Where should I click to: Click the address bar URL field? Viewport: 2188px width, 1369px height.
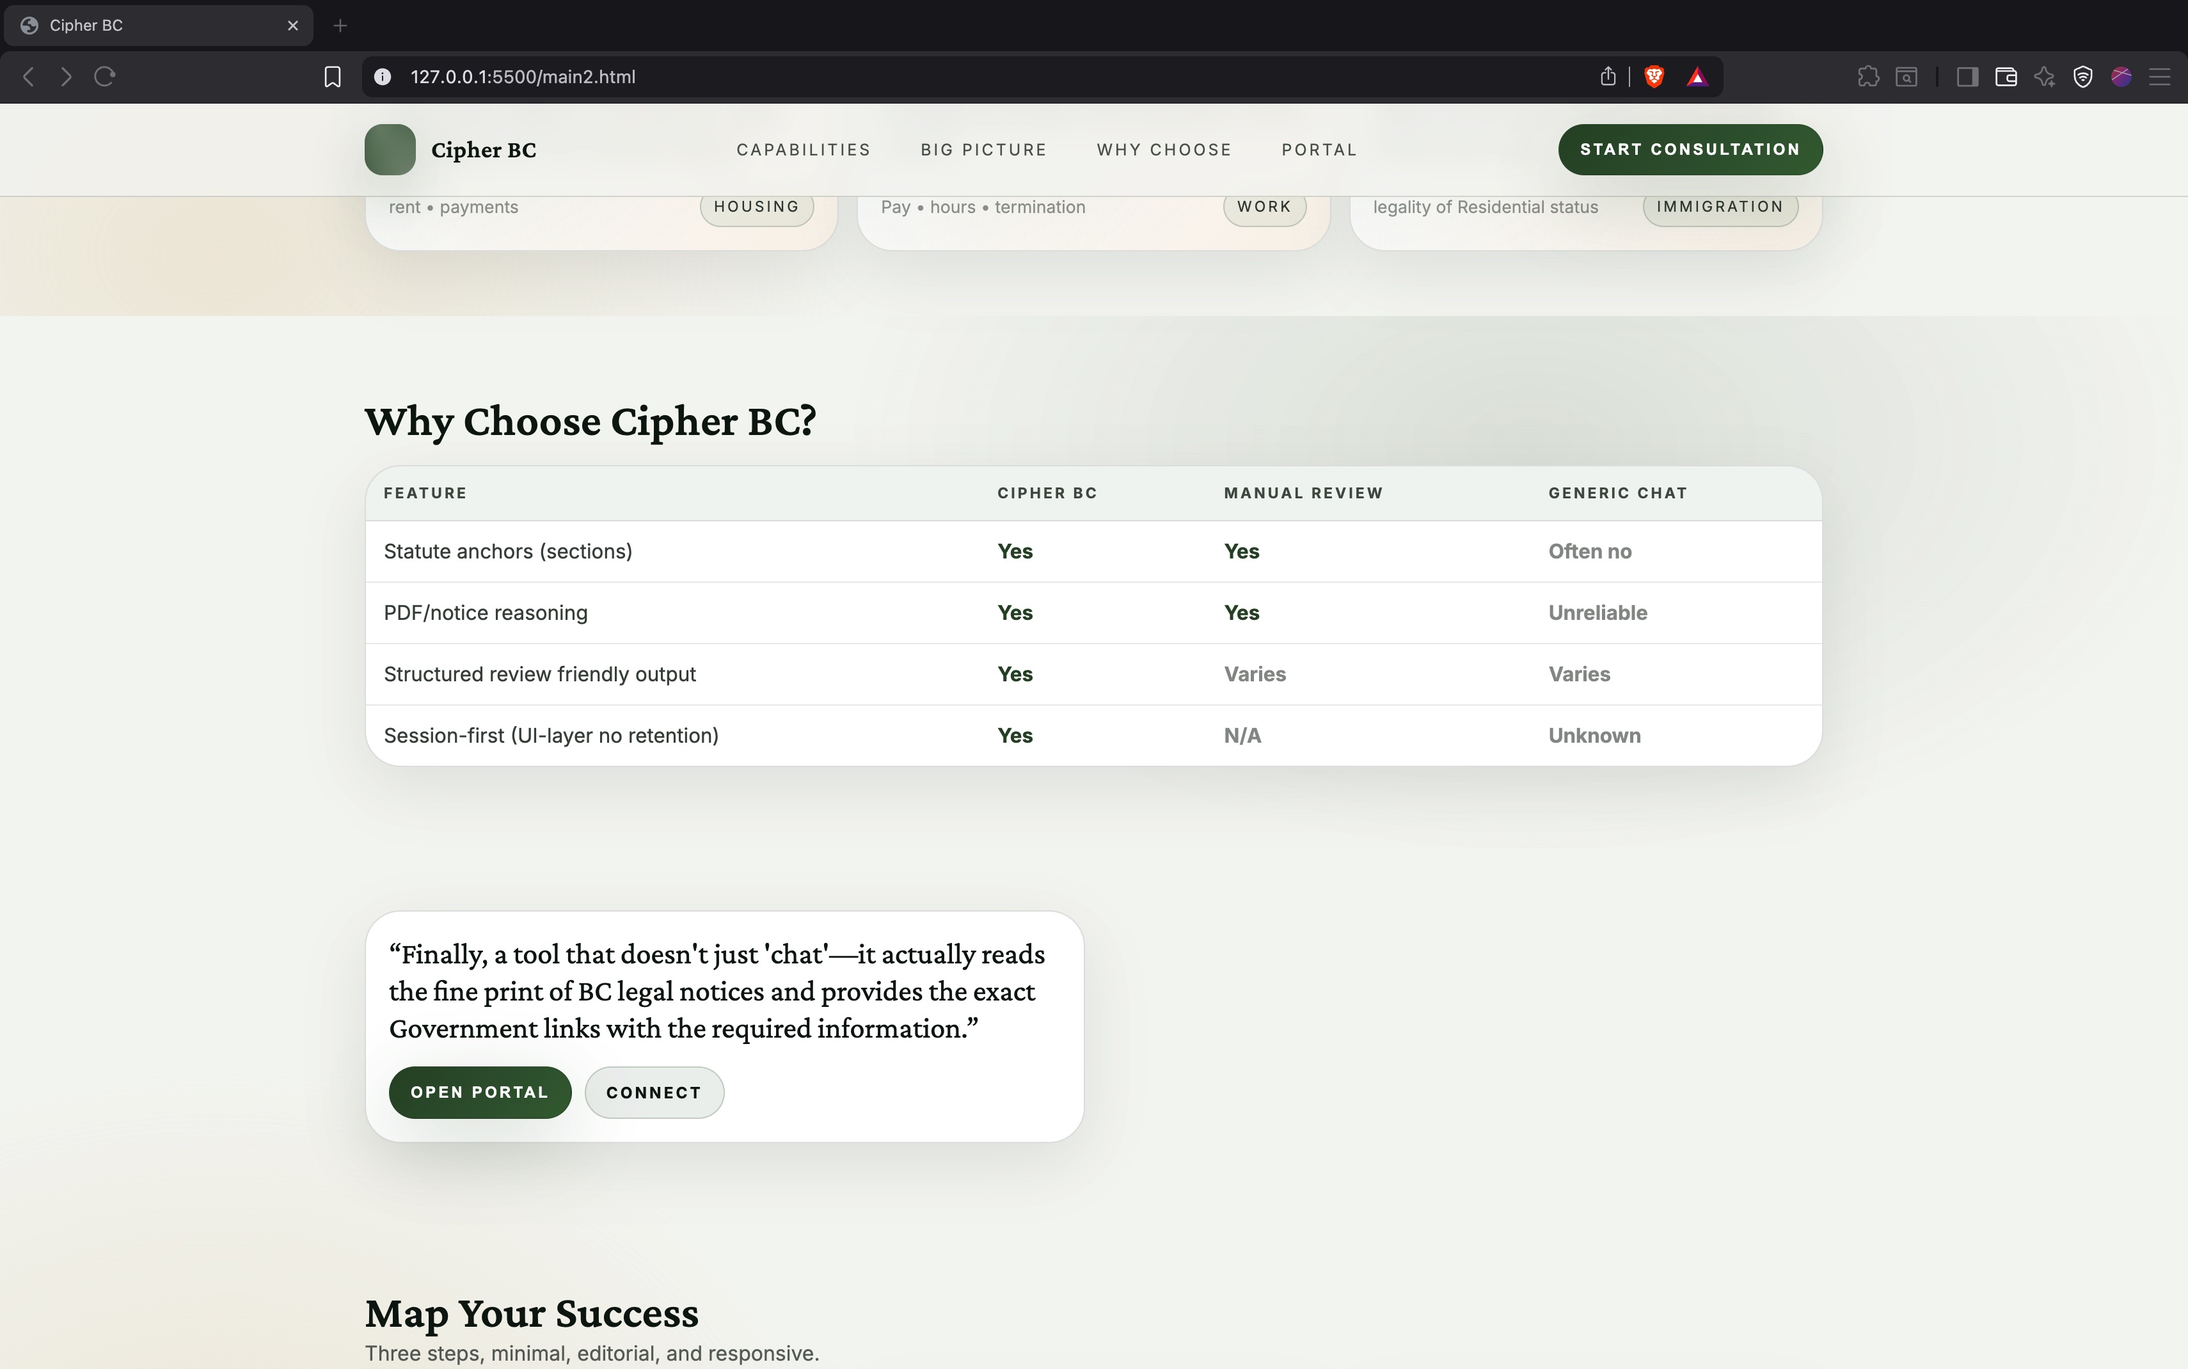coord(905,77)
